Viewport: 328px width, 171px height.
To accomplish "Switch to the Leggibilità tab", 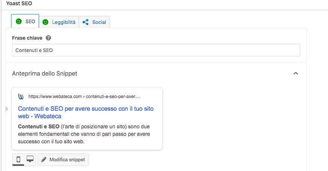I will pyautogui.click(x=59, y=22).
